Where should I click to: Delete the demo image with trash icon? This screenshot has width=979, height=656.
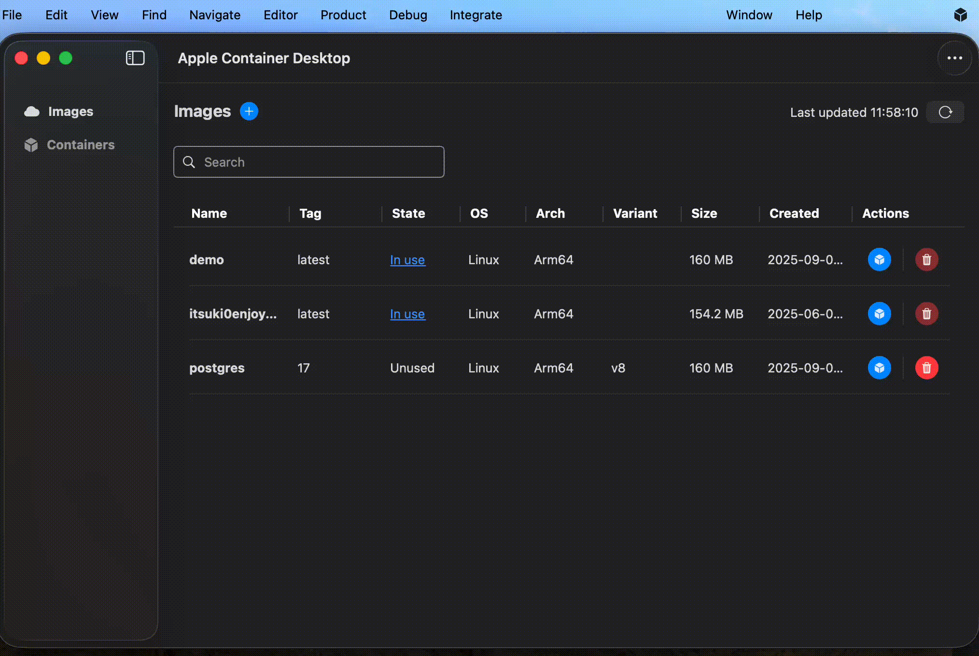[926, 260]
